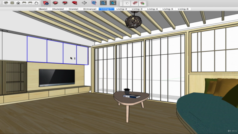
Task: Go to the Living-5 scene tab
Action: 168,9
